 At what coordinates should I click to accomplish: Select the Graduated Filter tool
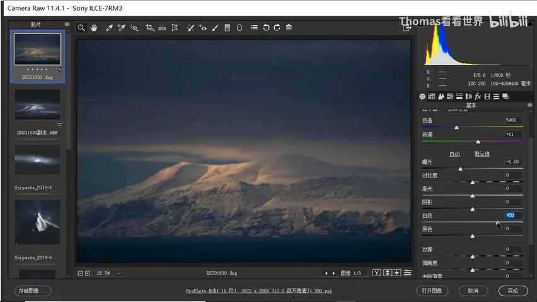[227, 28]
